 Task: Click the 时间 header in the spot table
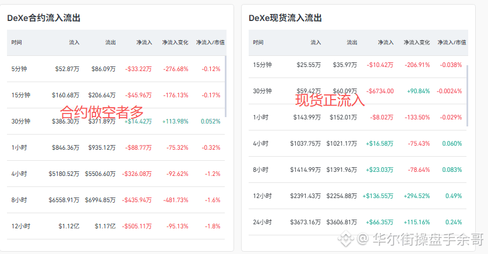point(258,43)
